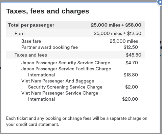Click the $45.50 taxes subtotal amount
The height and width of the screenshot is (134, 162).
(134, 55)
